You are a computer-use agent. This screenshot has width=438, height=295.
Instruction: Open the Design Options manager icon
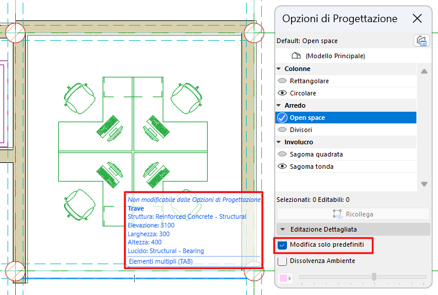tap(421, 41)
